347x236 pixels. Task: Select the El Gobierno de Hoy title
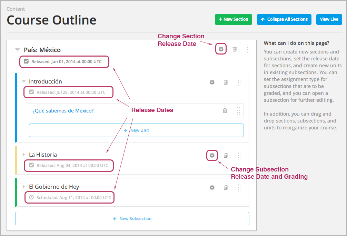pyautogui.click(x=54, y=187)
